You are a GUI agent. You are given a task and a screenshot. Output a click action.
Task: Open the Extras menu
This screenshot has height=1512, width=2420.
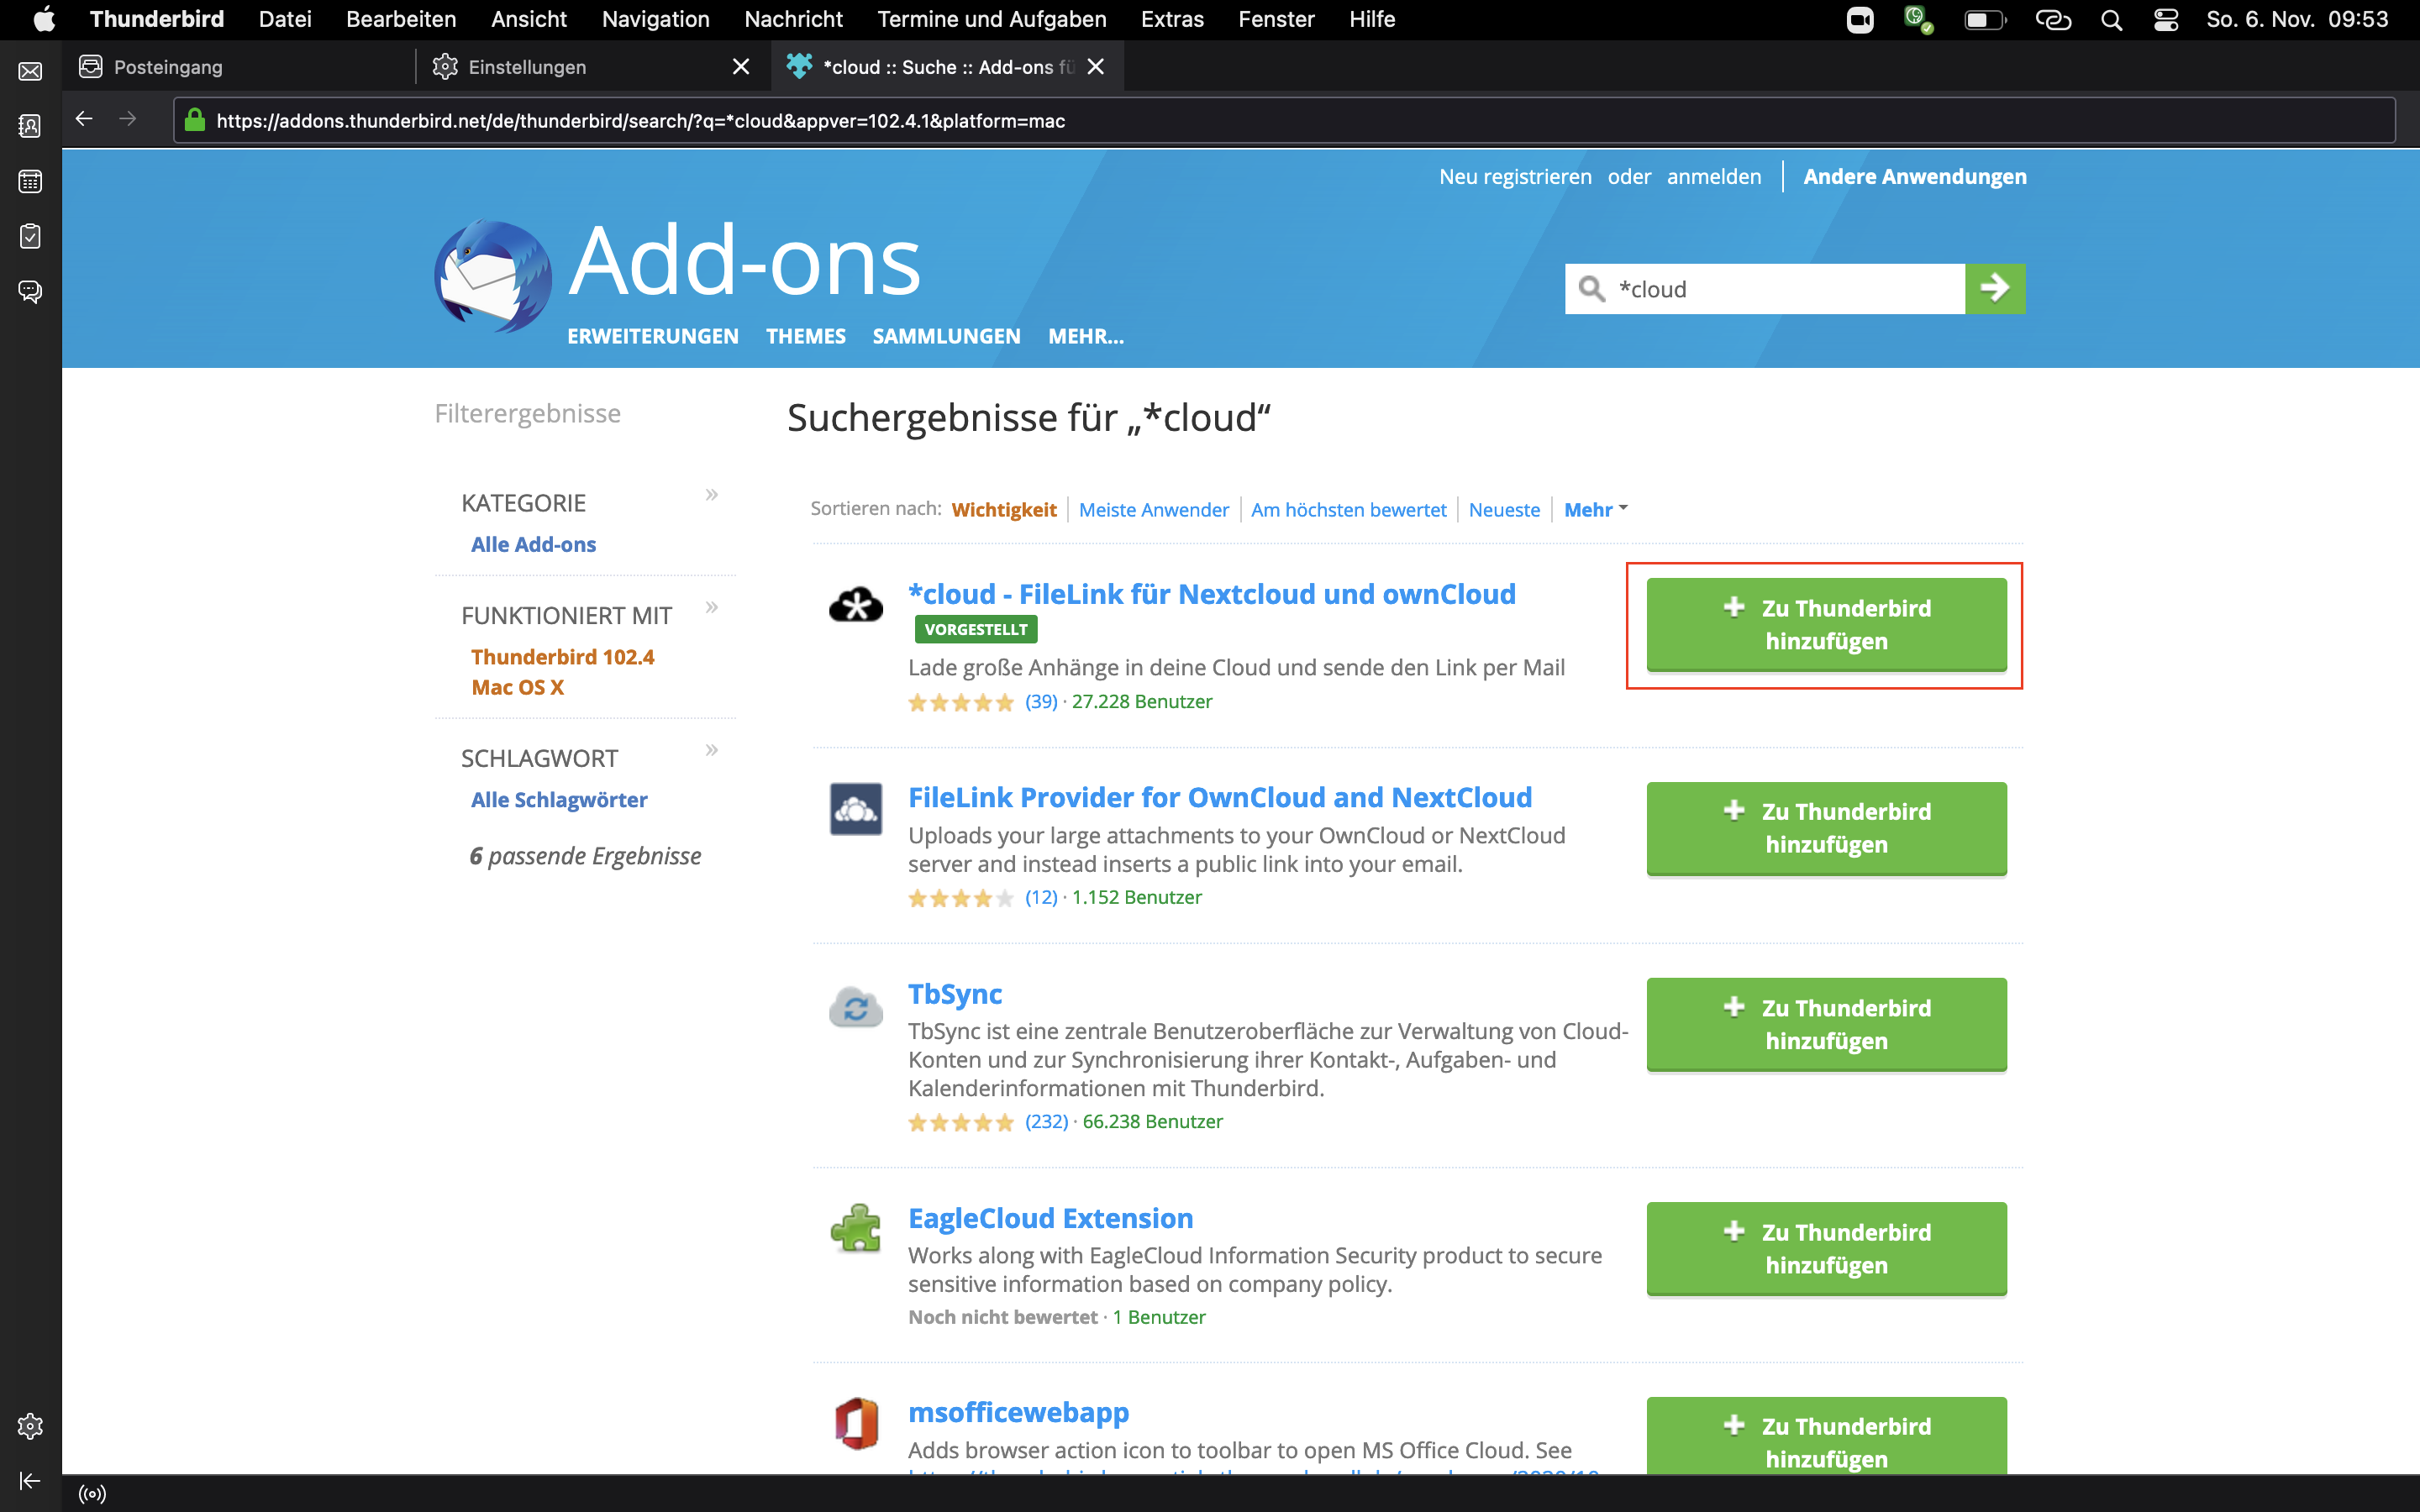click(1171, 19)
